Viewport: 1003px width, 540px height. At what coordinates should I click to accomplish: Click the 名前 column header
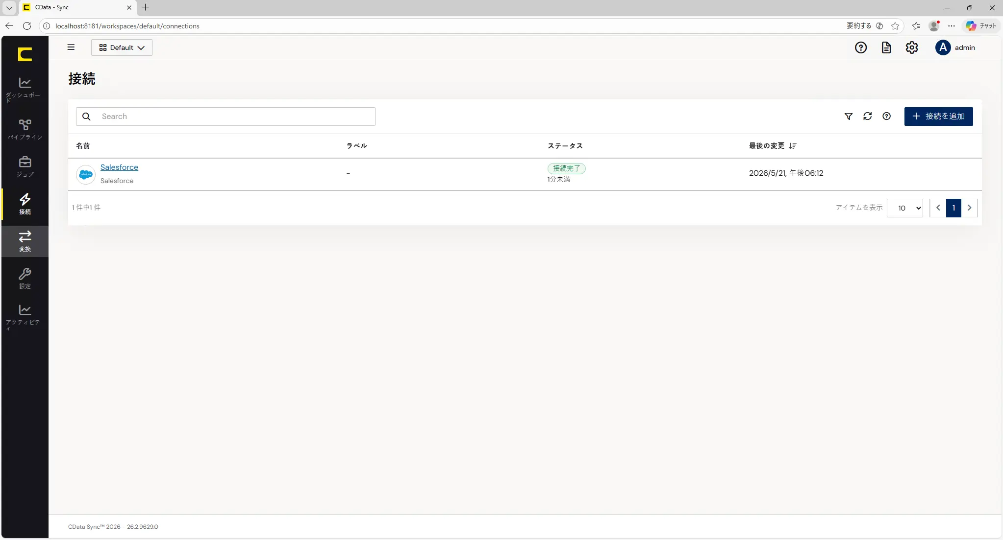tap(83, 146)
